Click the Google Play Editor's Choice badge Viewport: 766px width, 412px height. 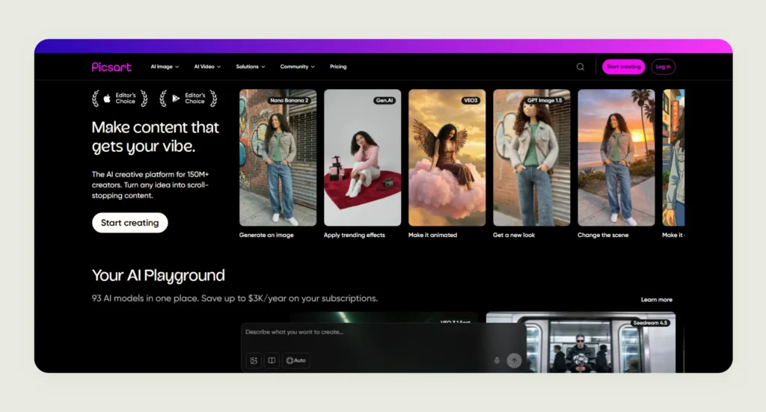pos(189,99)
